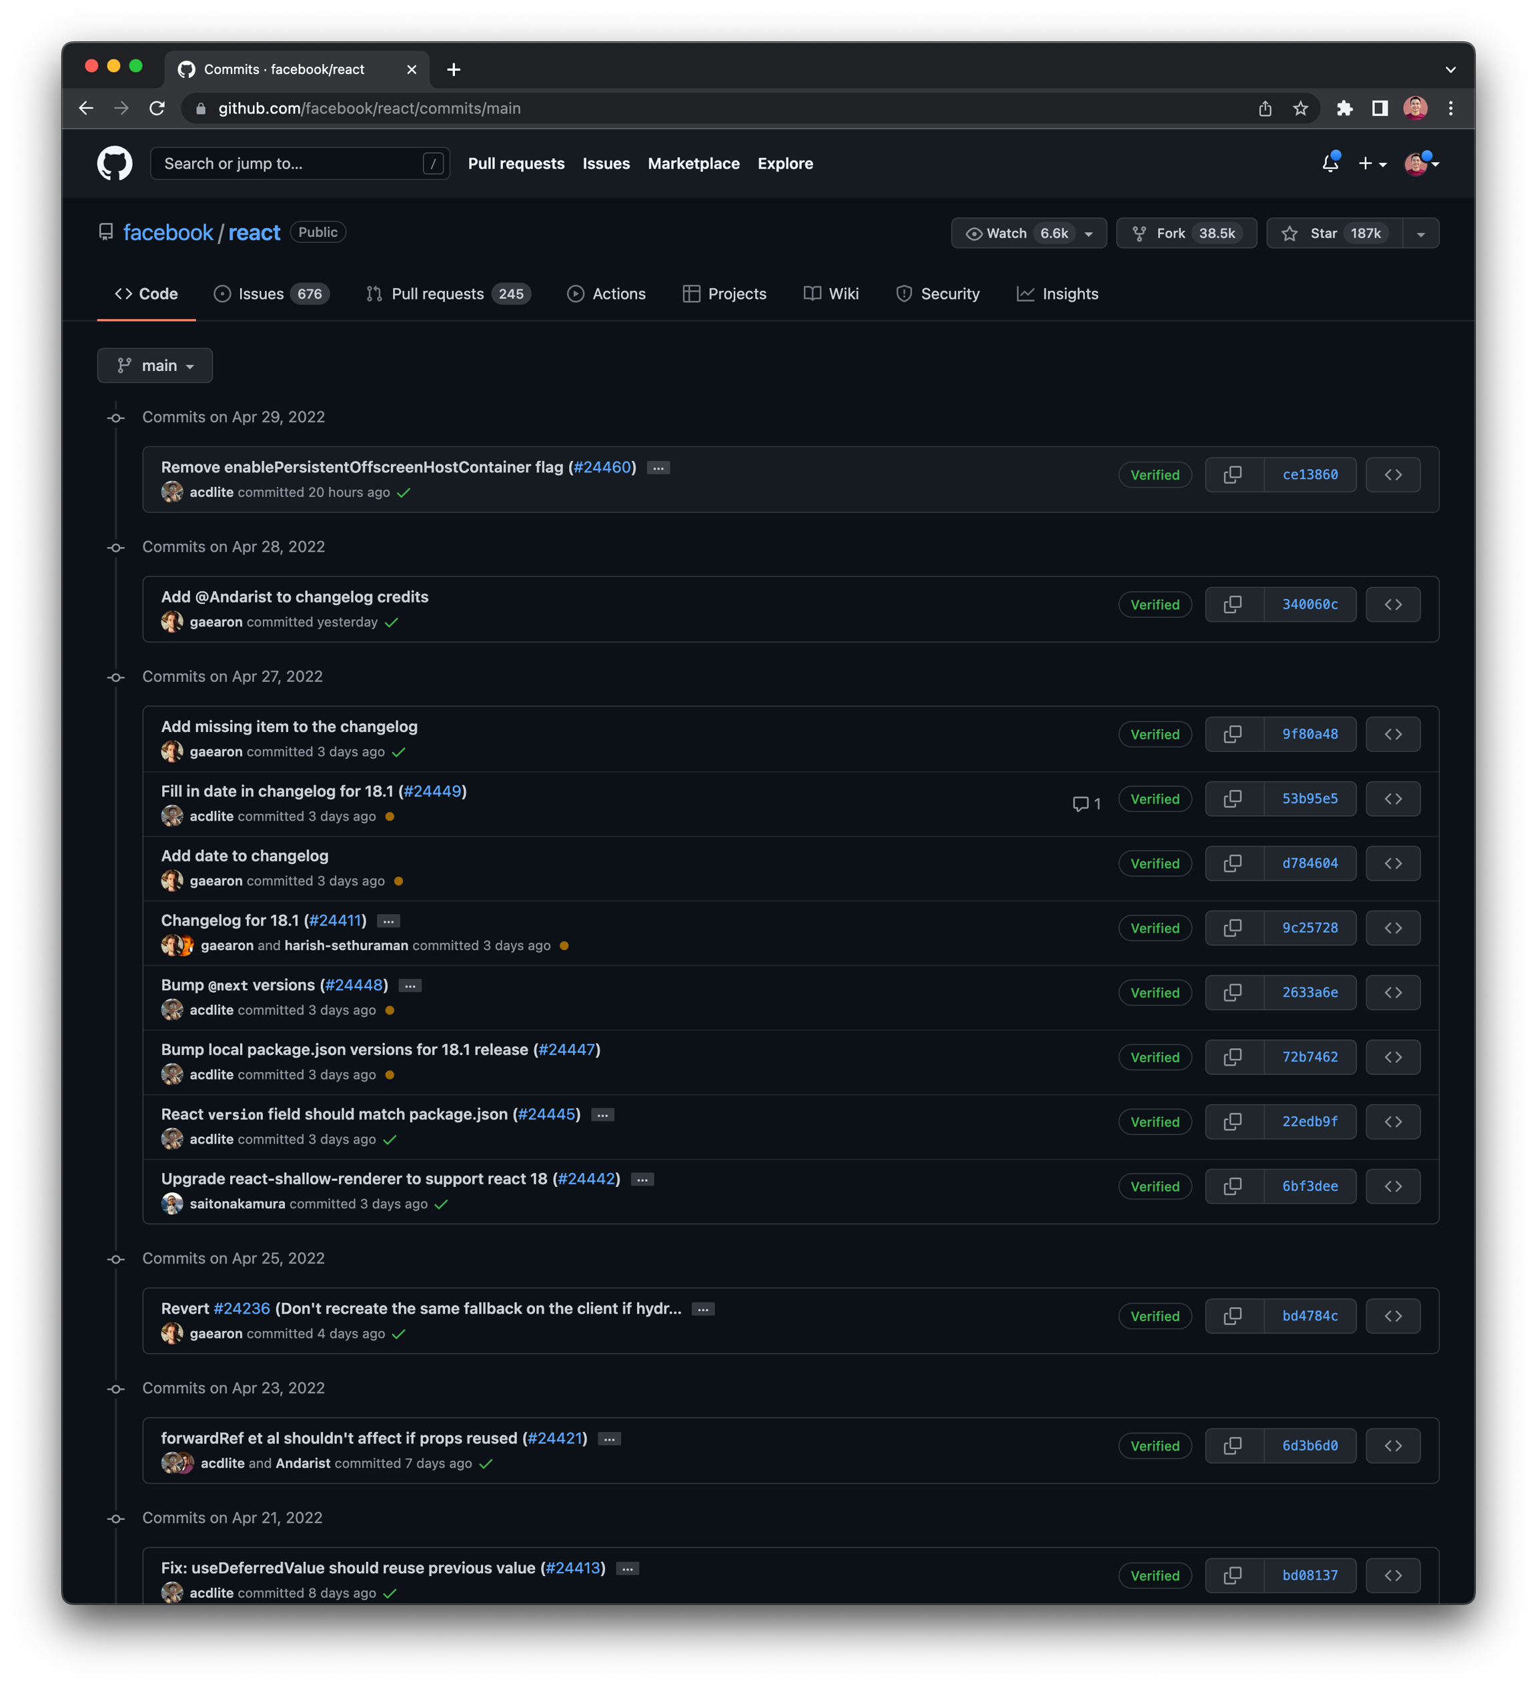This screenshot has width=1537, height=1686.
Task: Expand commit message for Remove enablePersistentOffscreenHostContainer flag
Action: tap(658, 468)
